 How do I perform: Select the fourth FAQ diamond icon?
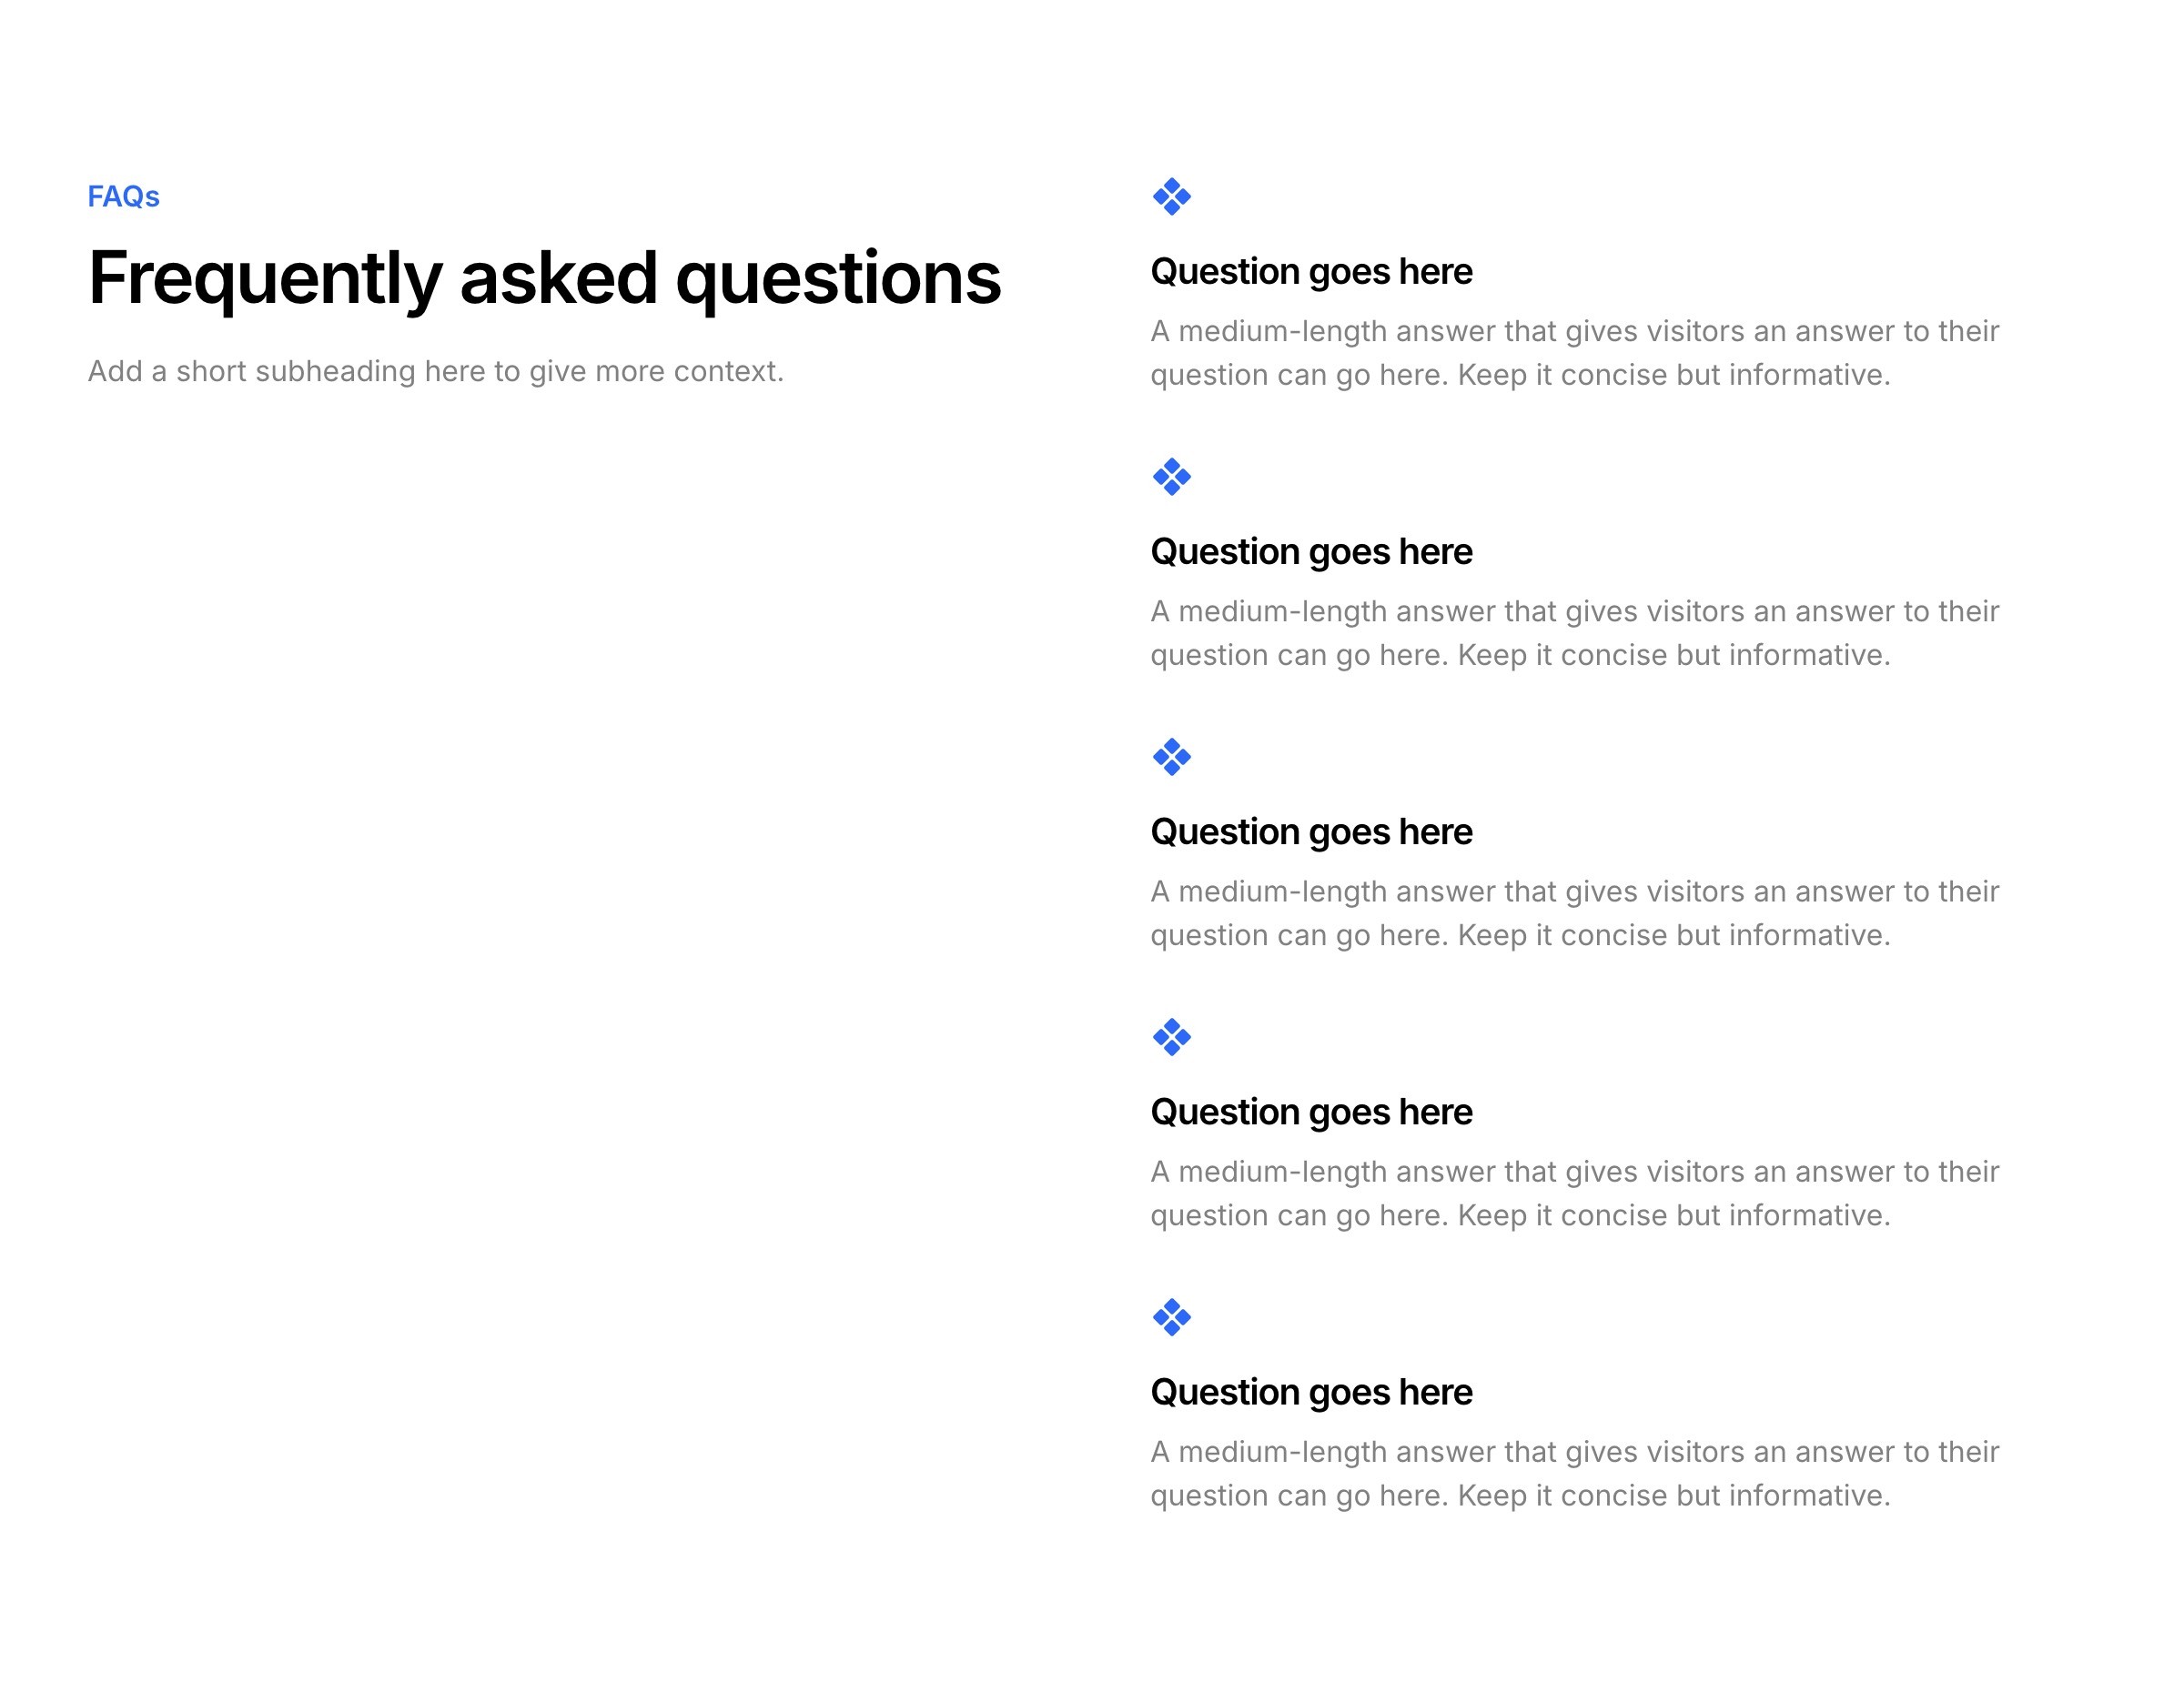point(1171,1037)
